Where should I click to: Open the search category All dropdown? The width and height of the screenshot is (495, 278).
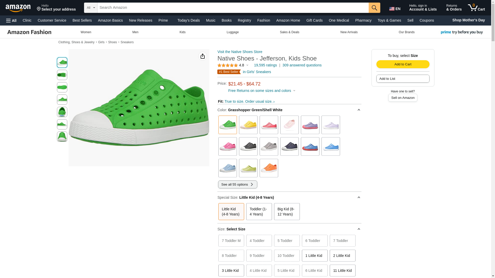[91, 8]
